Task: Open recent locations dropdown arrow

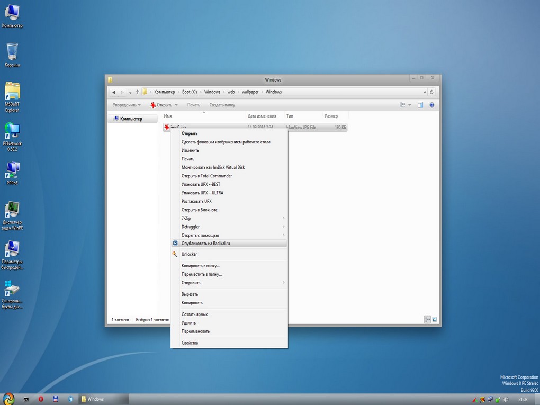Action: [130, 92]
